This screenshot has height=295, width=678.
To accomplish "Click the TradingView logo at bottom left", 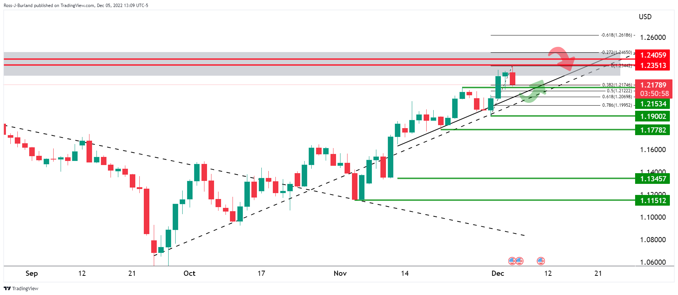I will tap(21, 288).
